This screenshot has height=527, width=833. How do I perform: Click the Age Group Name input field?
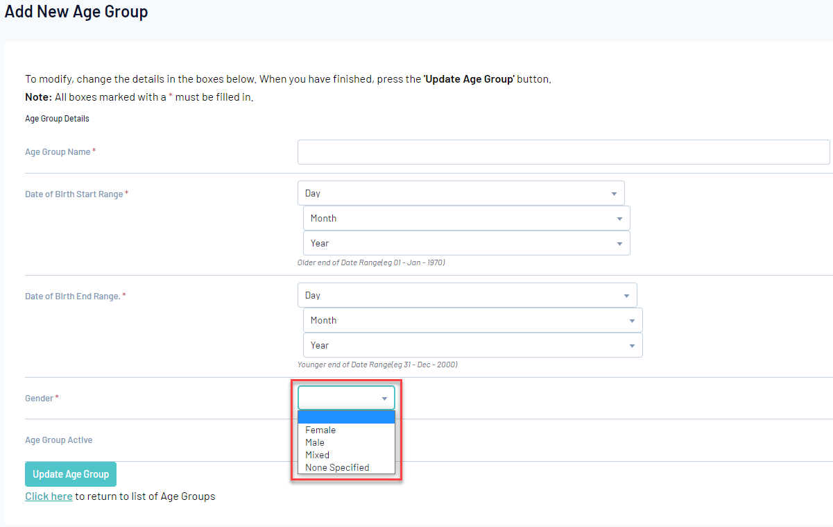[563, 152]
